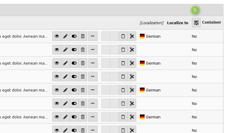
Task: Delete the second row record via trash icon
Action: point(83,50)
